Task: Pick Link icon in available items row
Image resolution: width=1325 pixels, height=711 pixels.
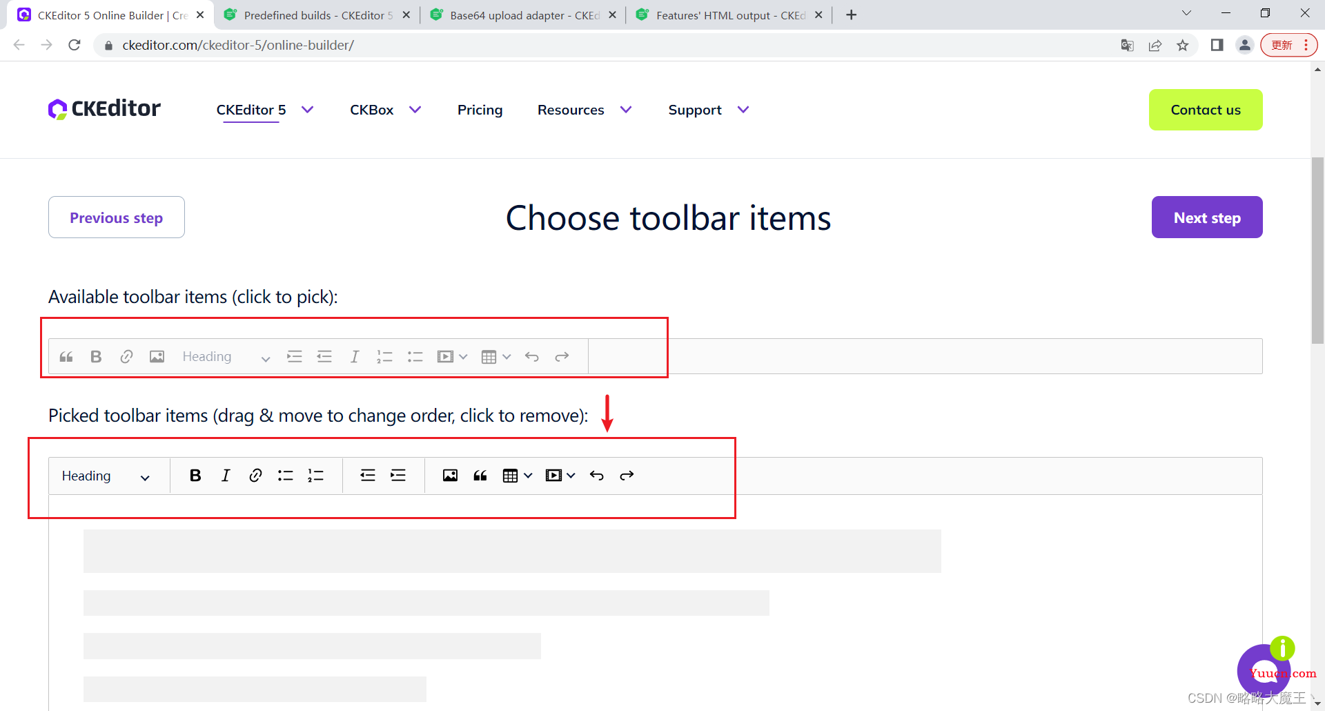Action: click(126, 357)
